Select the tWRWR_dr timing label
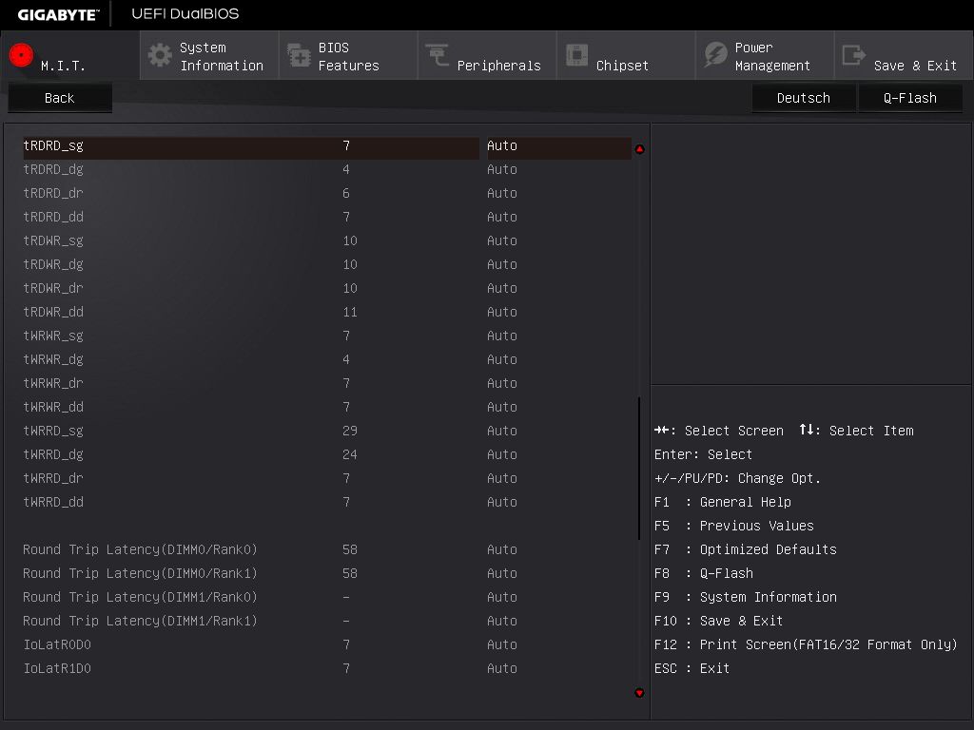974x730 pixels. (53, 383)
